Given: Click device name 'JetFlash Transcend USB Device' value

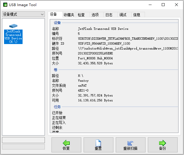Looking at the screenshot, I should coord(103,29).
